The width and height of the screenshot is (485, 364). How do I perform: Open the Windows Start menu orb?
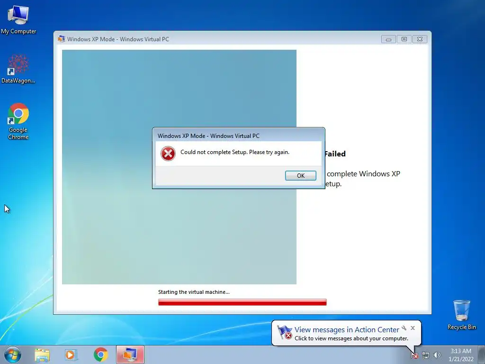[13, 355]
